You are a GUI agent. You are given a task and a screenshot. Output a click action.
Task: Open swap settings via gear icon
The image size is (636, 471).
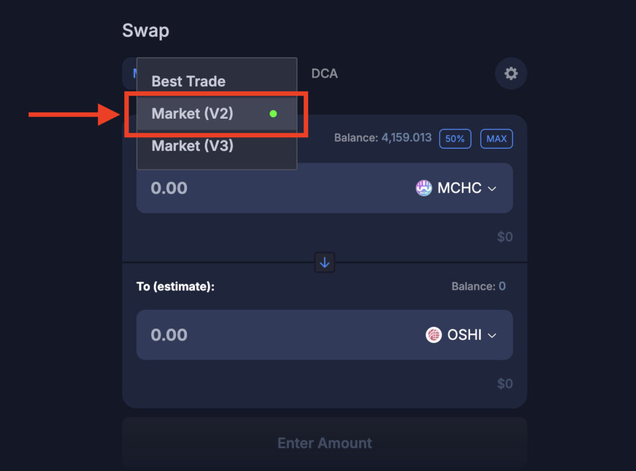[511, 74]
